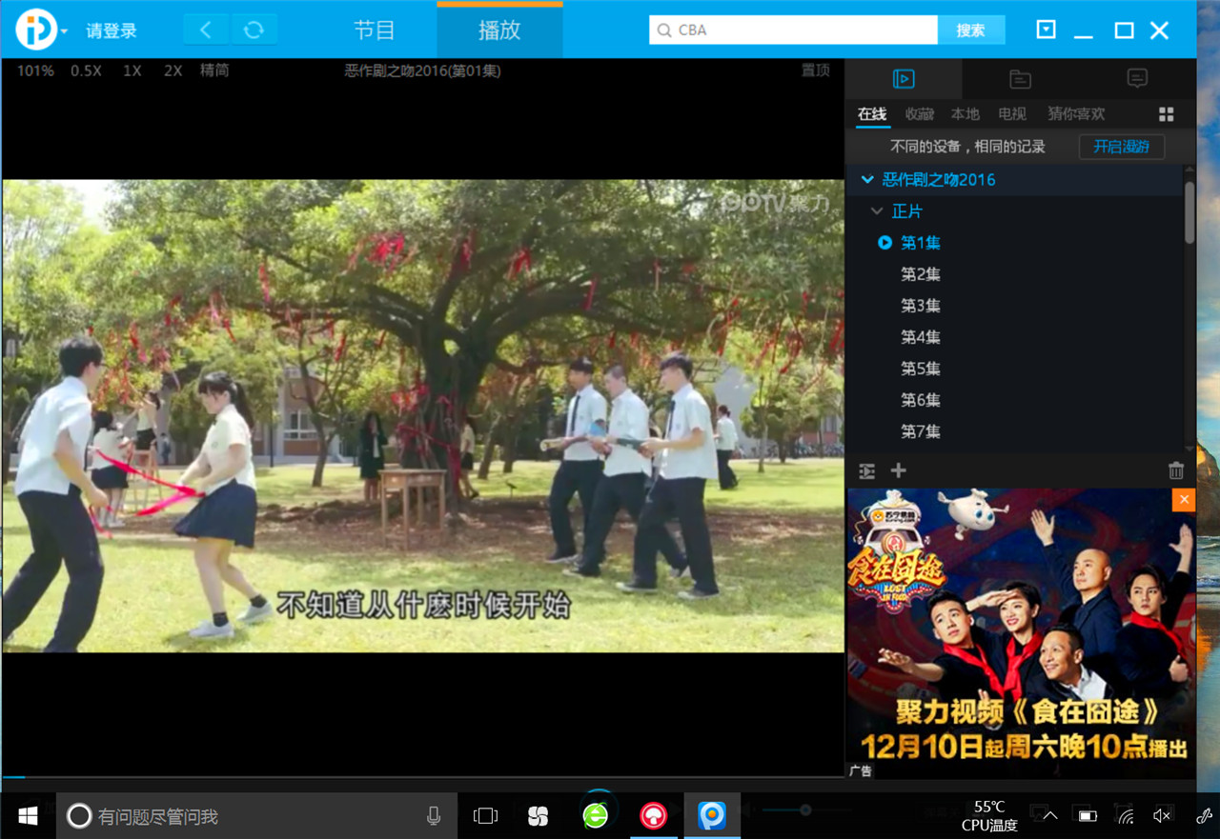The height and width of the screenshot is (839, 1220).
Task: Select episode 第5集
Action: coord(921,369)
